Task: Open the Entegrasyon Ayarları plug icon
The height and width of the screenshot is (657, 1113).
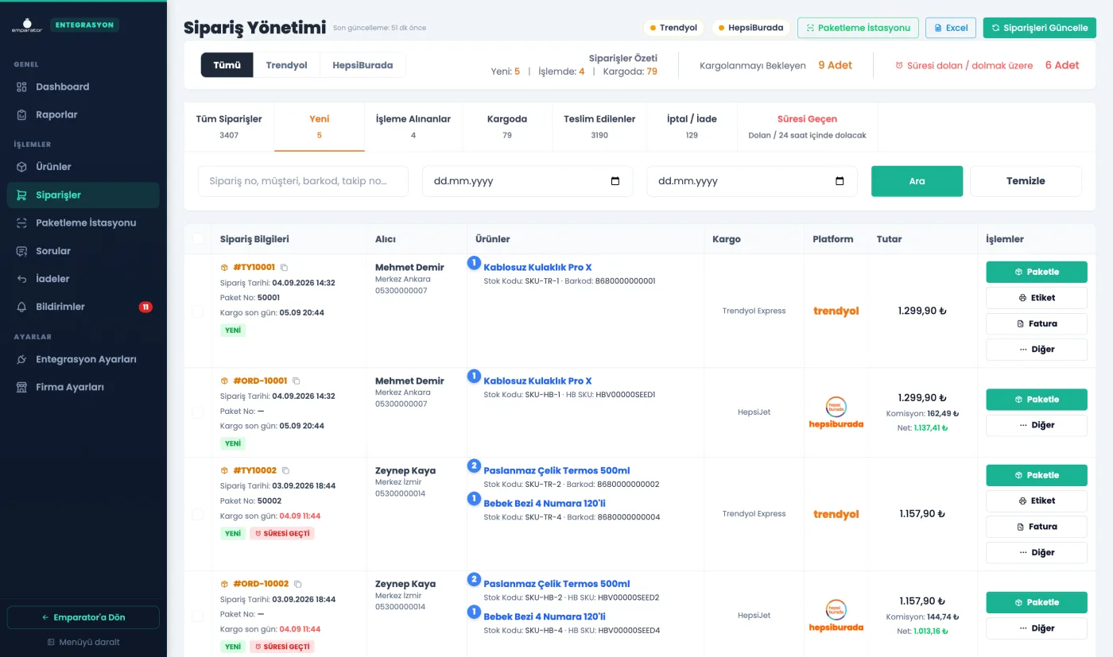Action: [x=21, y=359]
